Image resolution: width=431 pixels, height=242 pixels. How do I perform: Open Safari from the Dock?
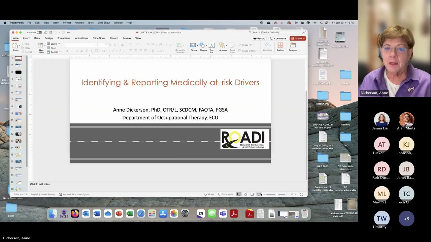(x=141, y=213)
